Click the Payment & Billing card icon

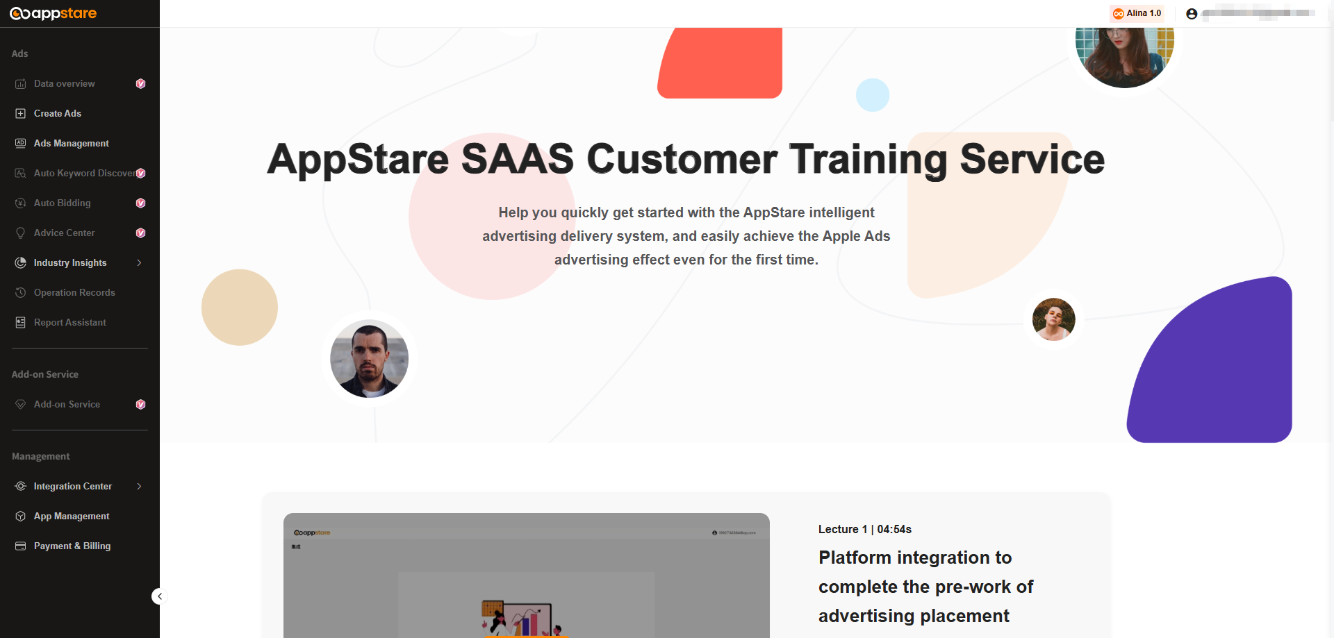coord(21,546)
